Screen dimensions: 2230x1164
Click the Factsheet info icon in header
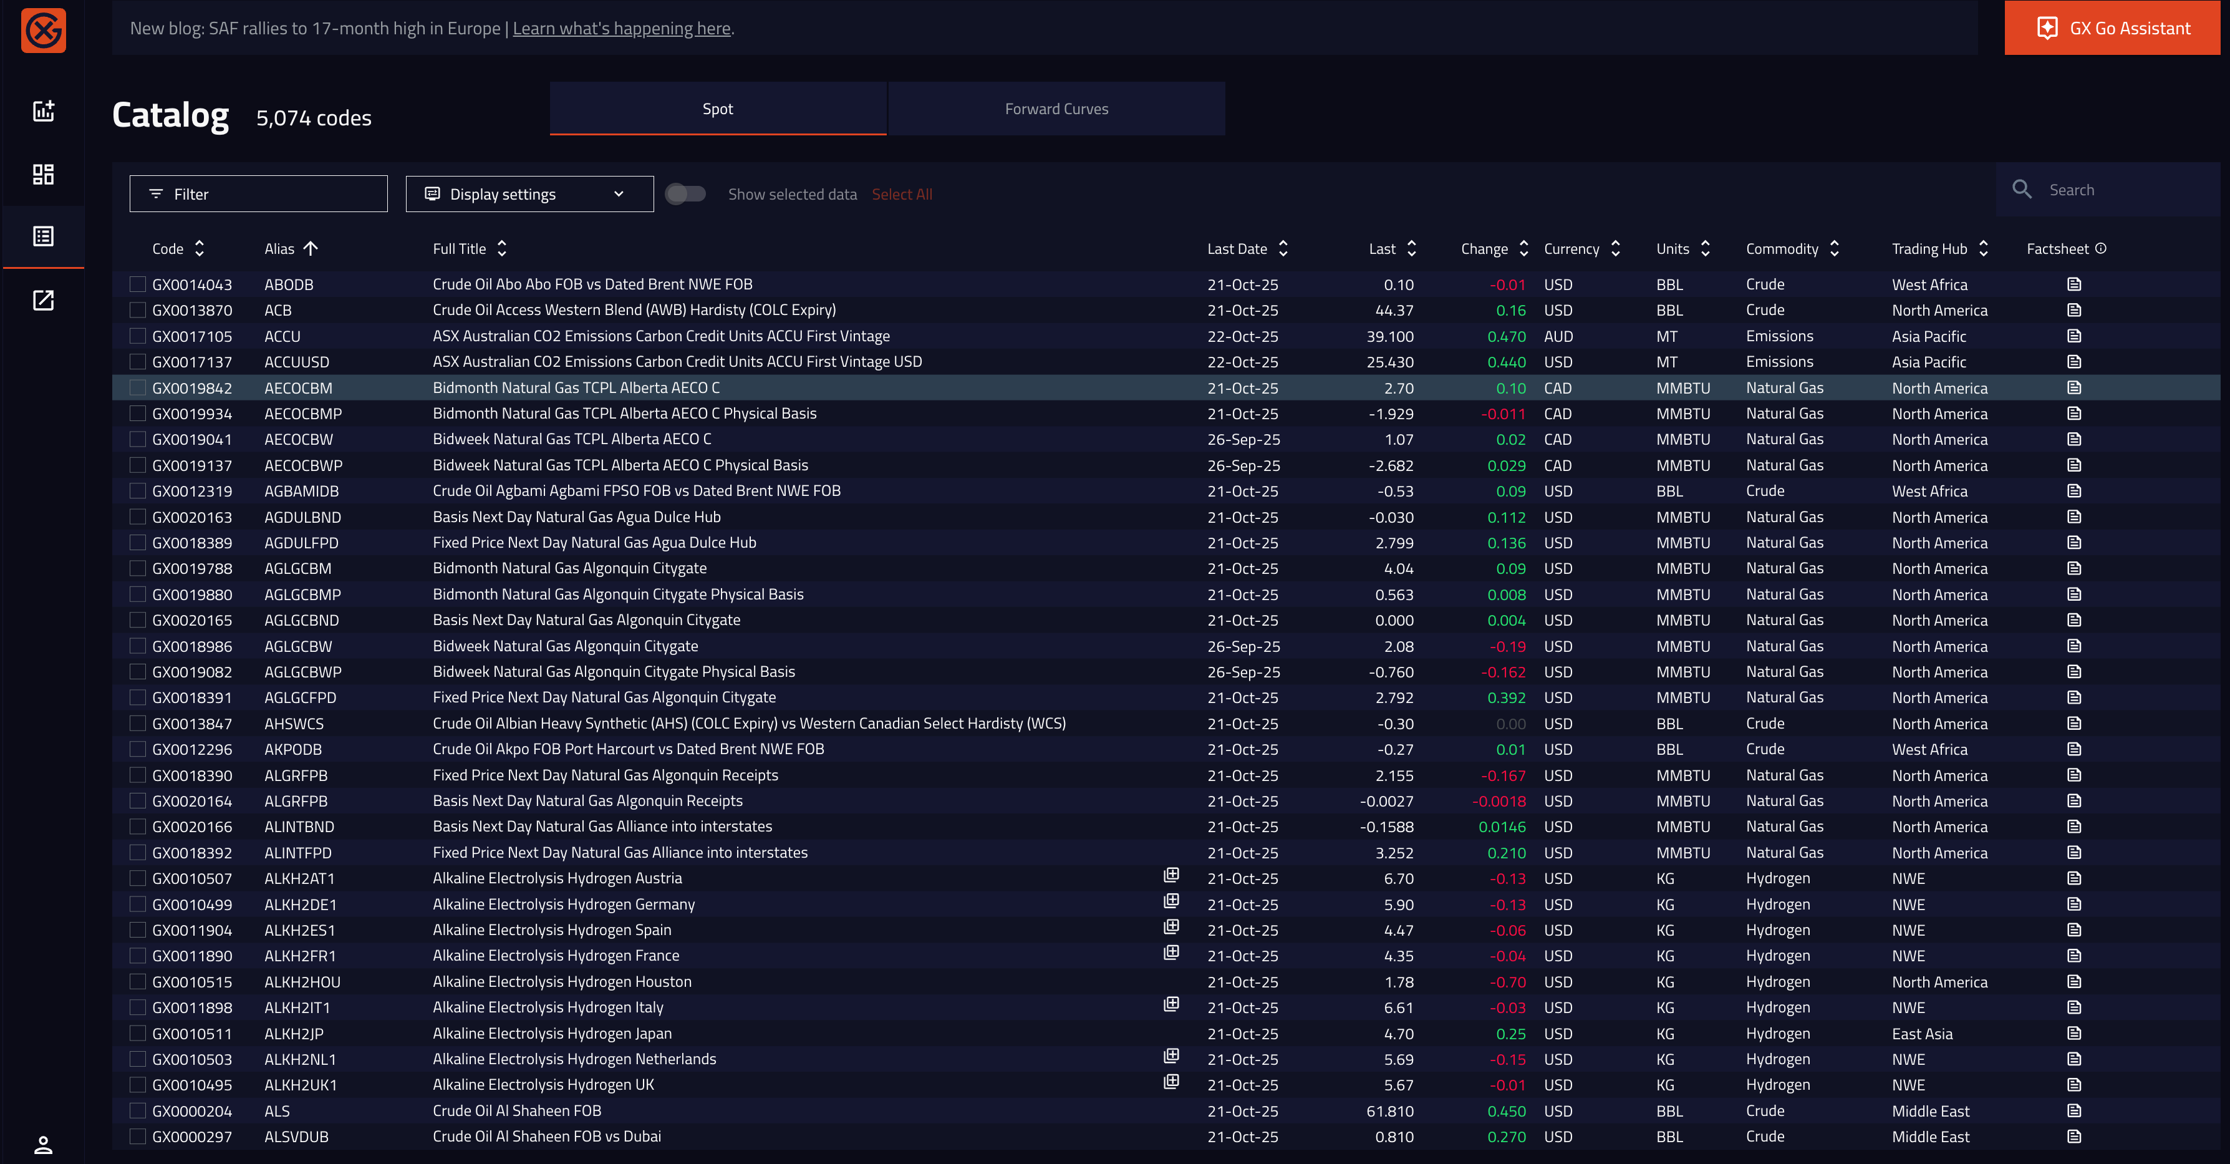[2101, 248]
